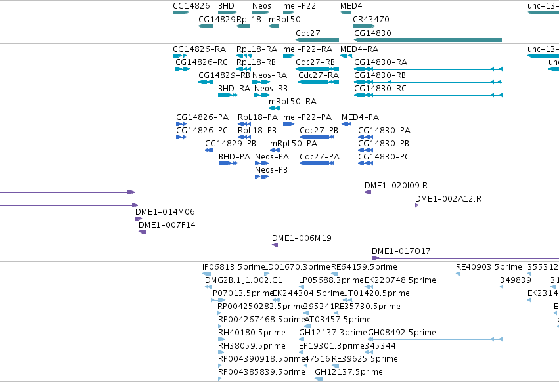Select BAC end DME1-020I09.R
Image resolution: width=559 pixels, height=382 pixels.
click(396, 186)
